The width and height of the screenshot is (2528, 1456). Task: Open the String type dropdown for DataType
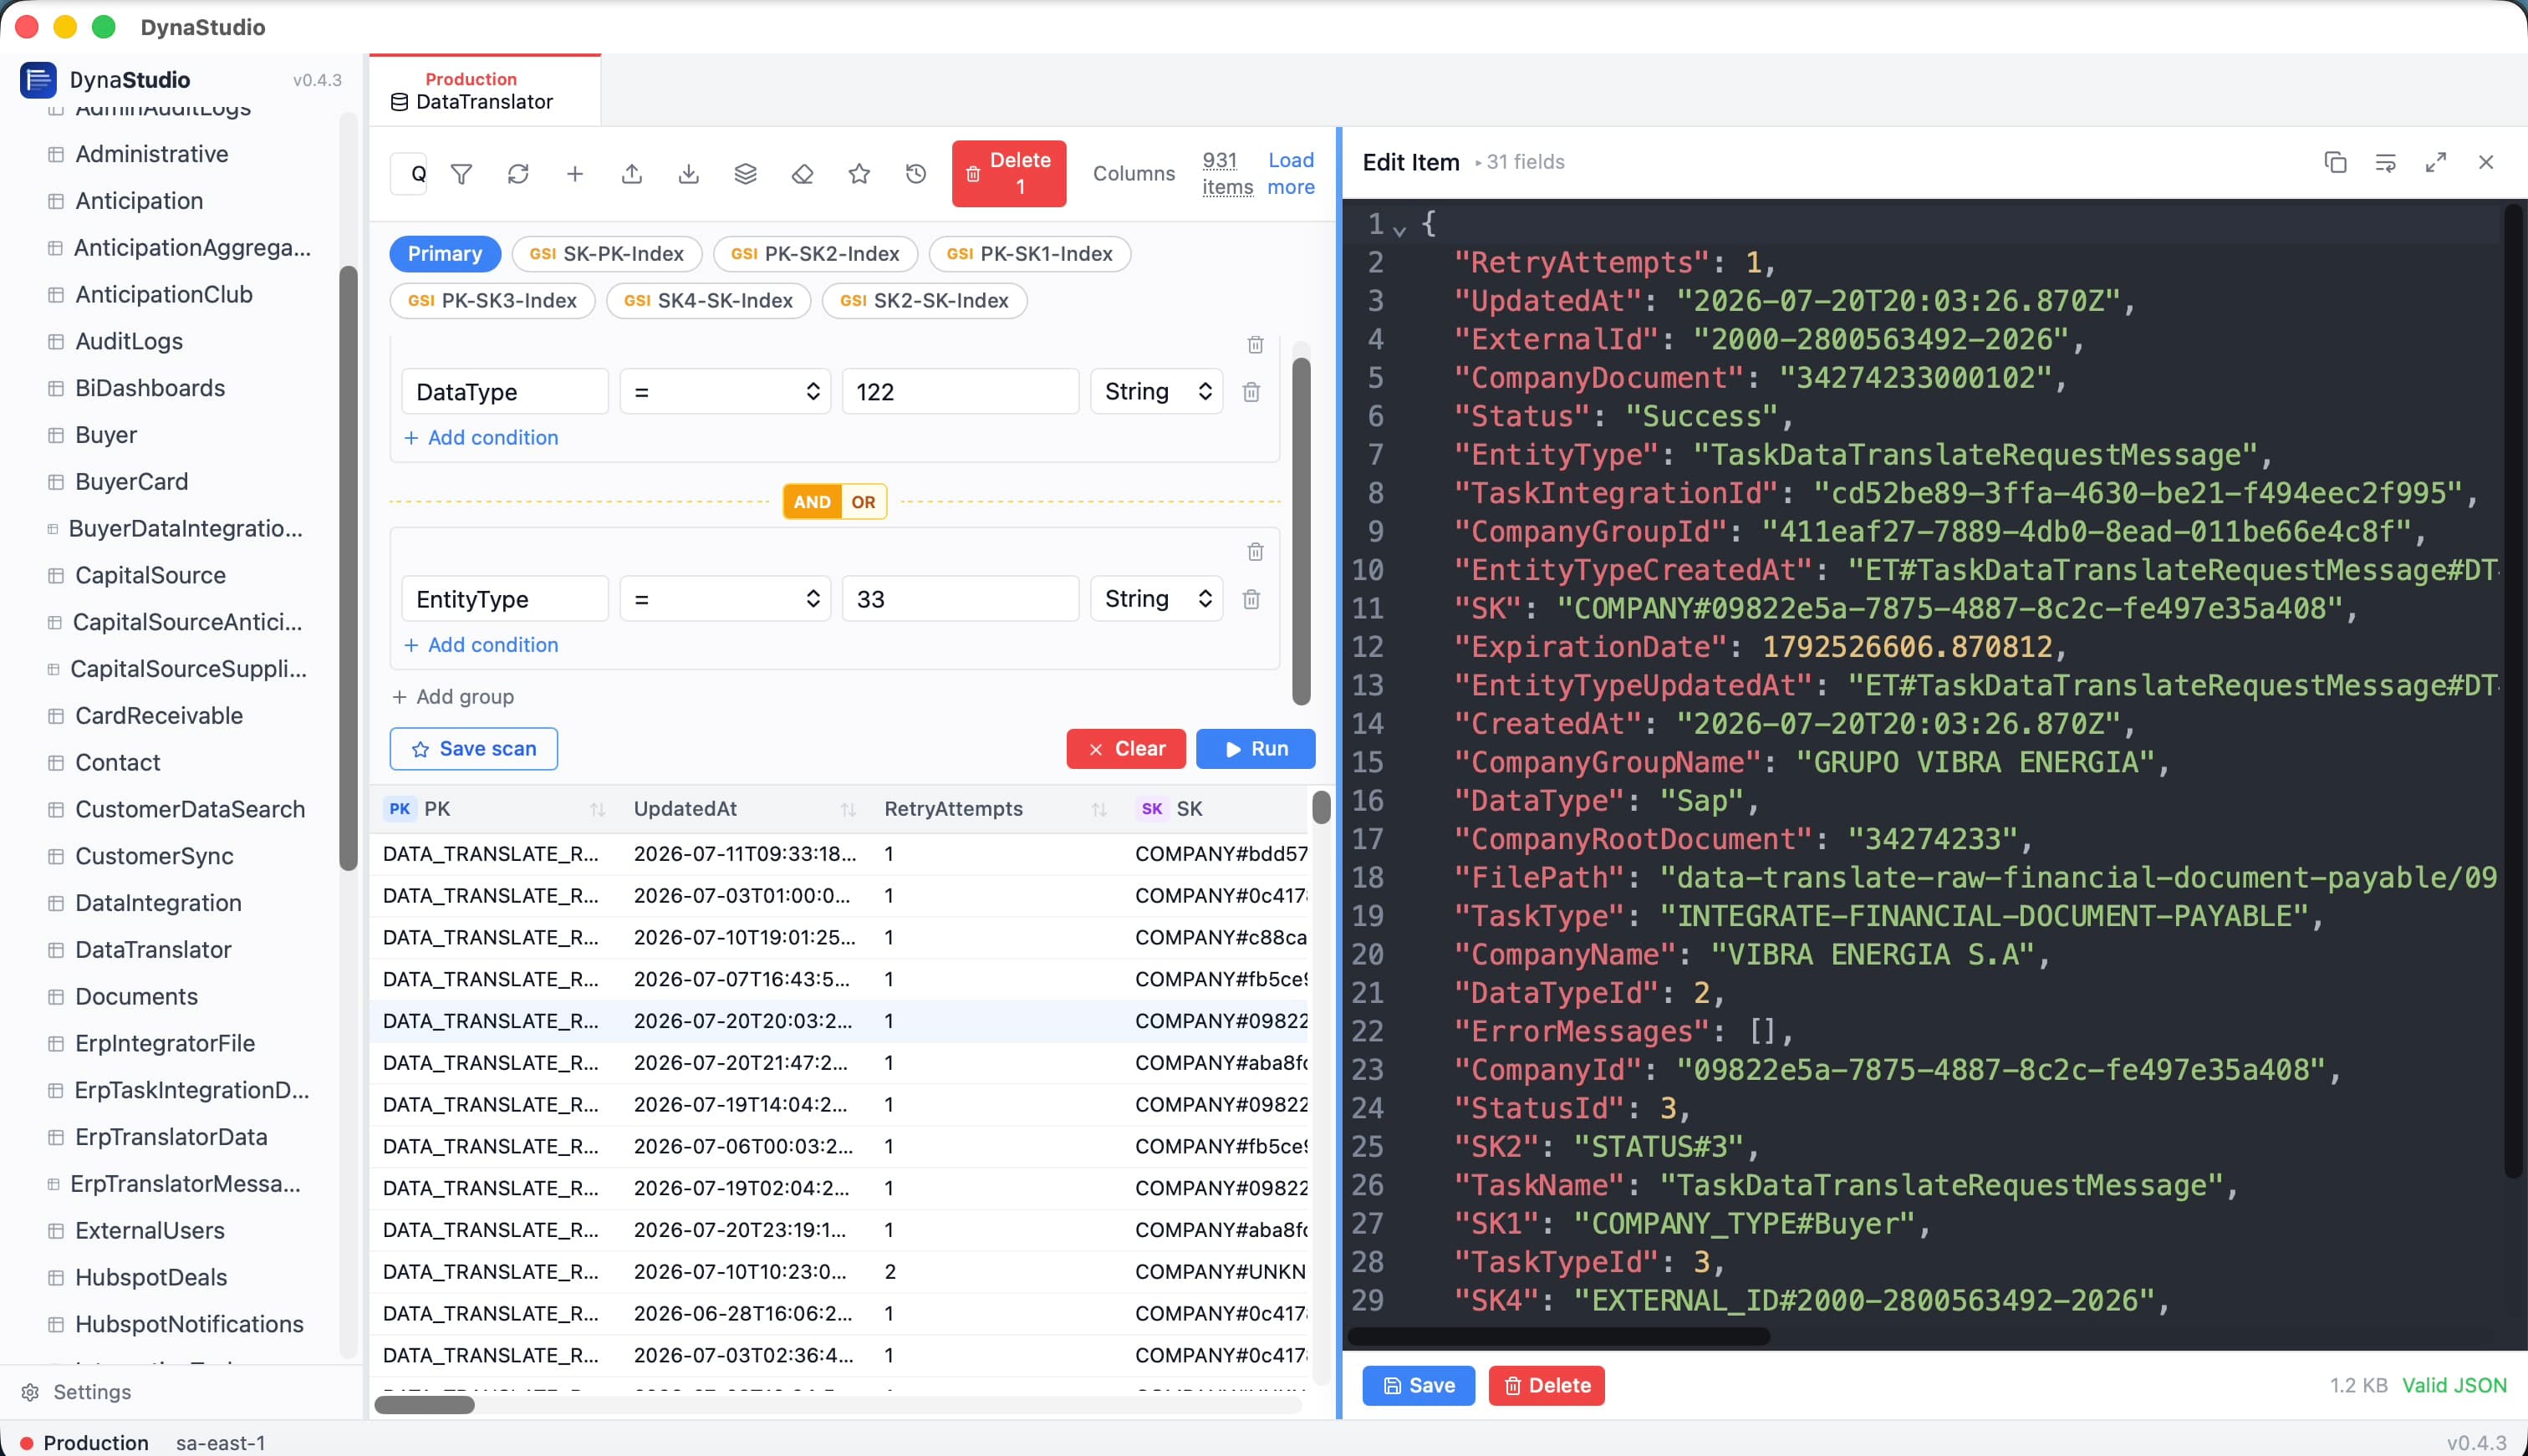pos(1156,392)
